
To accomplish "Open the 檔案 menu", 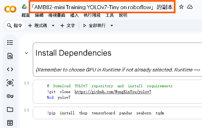I will 26,15.
